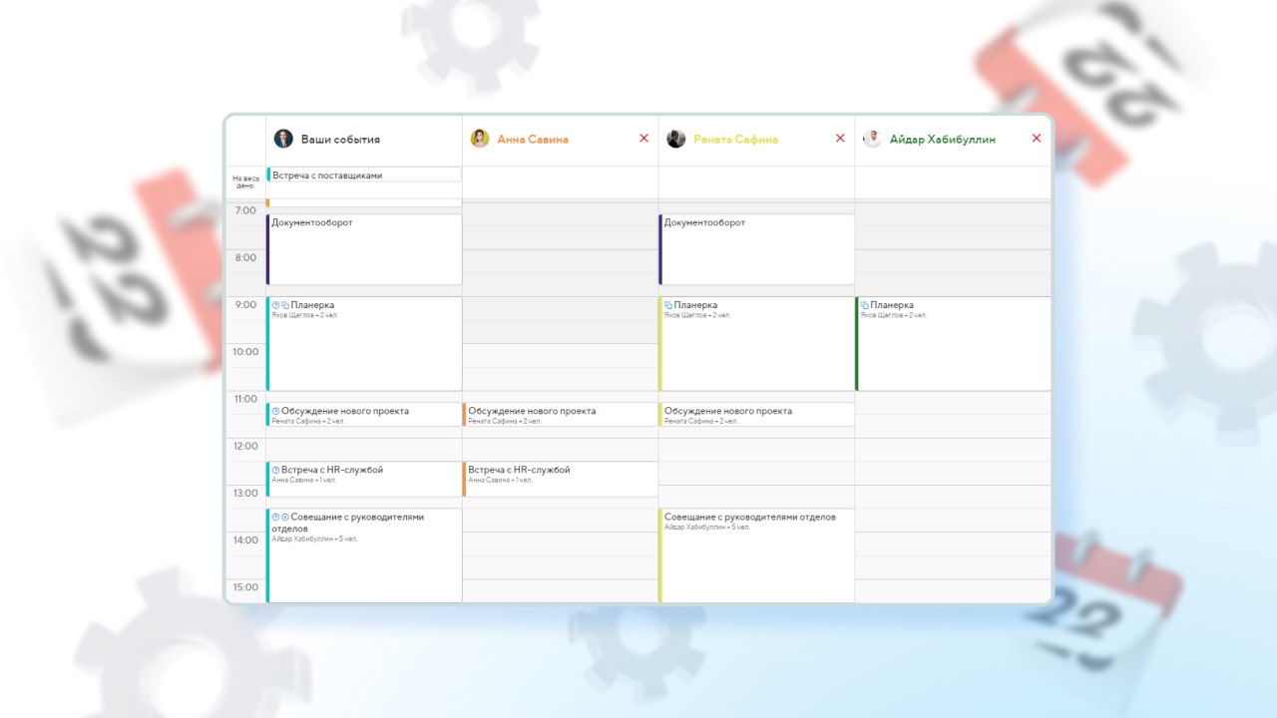Click Айдар Хабибуллин's avatar photo

tap(872, 139)
